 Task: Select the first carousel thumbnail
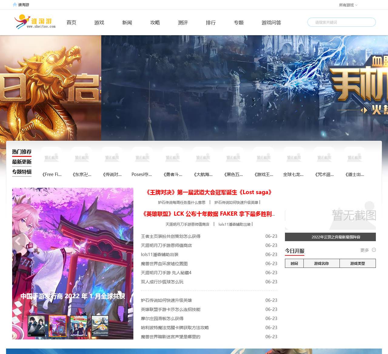coord(36,326)
